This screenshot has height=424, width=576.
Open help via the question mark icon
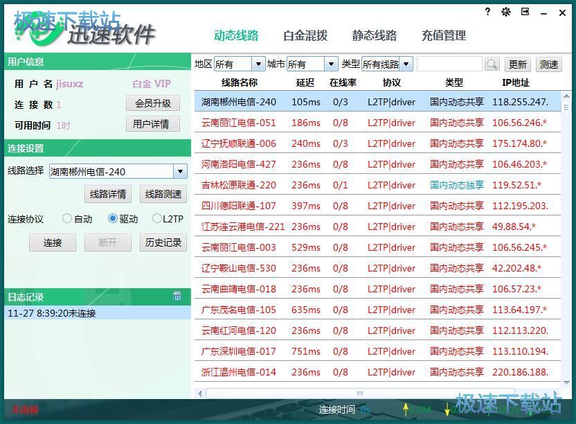pyautogui.click(x=487, y=12)
